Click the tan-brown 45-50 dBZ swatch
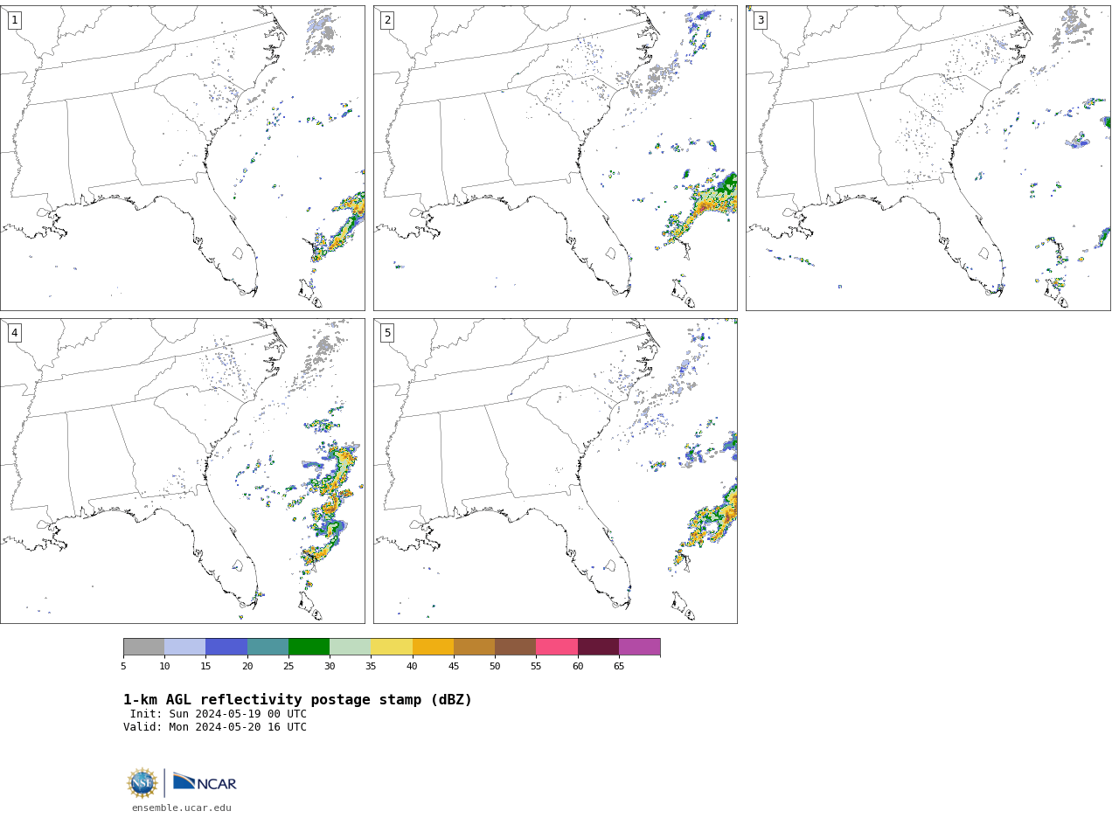 [474, 647]
